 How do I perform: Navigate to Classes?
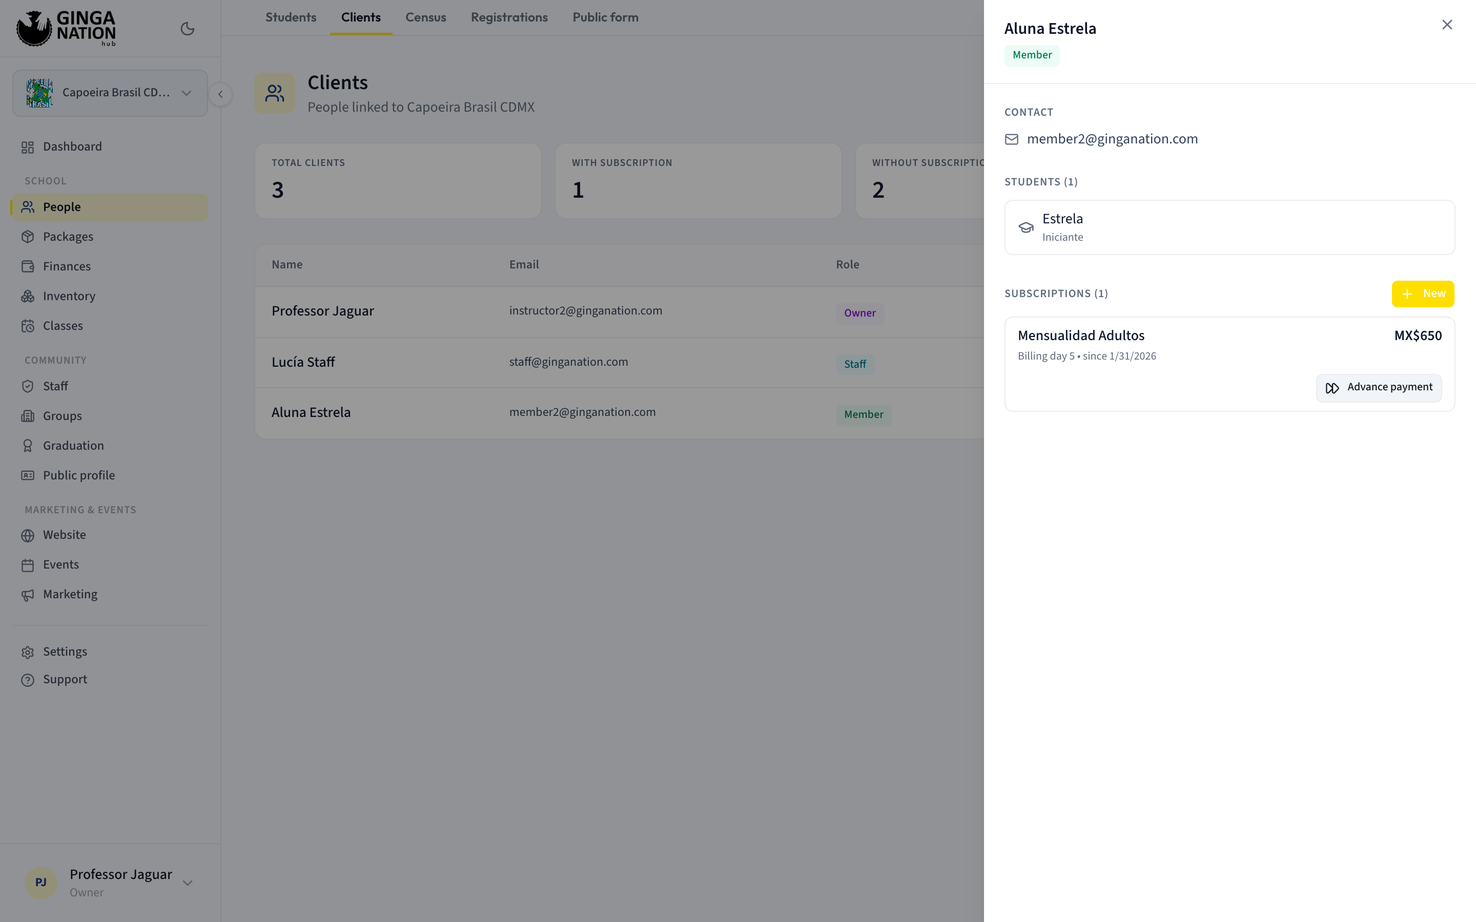[110, 326]
